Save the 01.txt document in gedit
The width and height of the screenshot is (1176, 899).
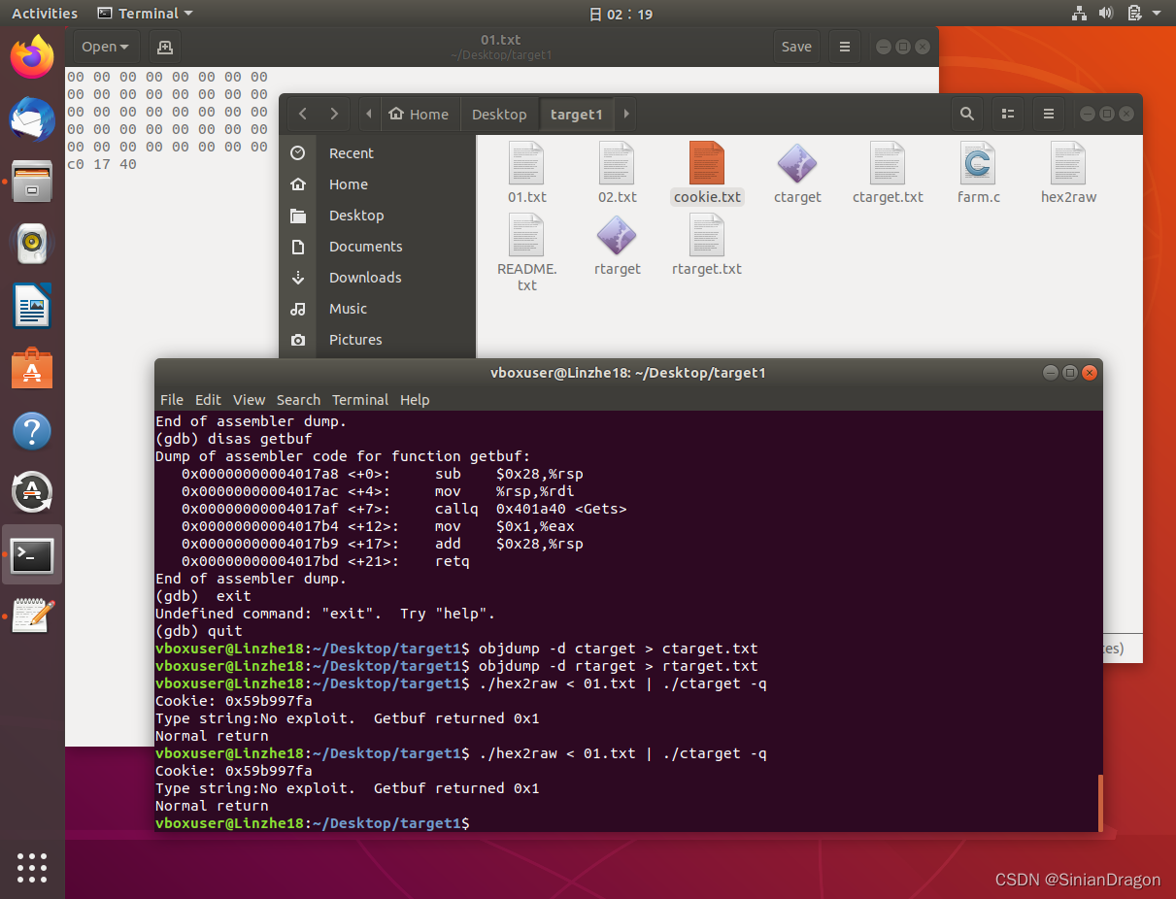pos(796,47)
